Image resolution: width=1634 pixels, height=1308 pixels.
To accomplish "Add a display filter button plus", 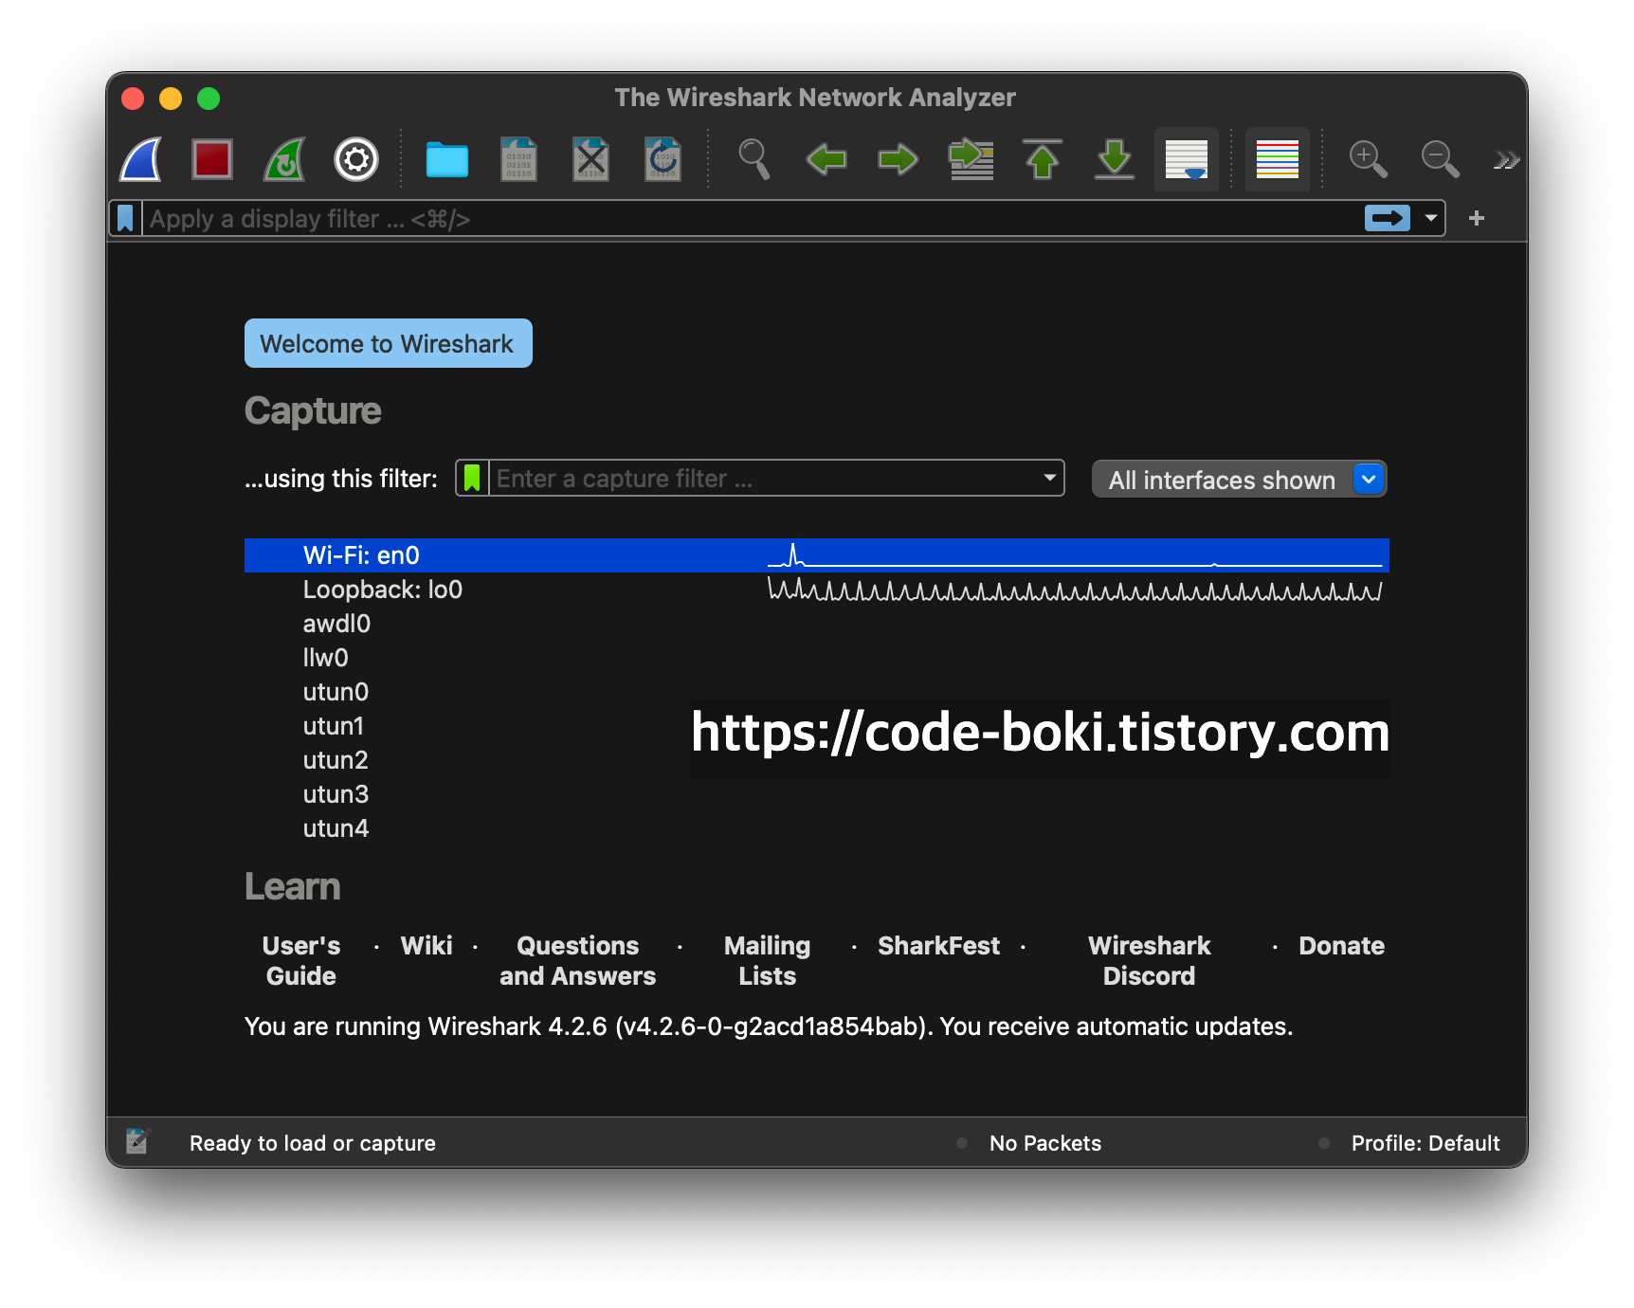I will tap(1477, 218).
